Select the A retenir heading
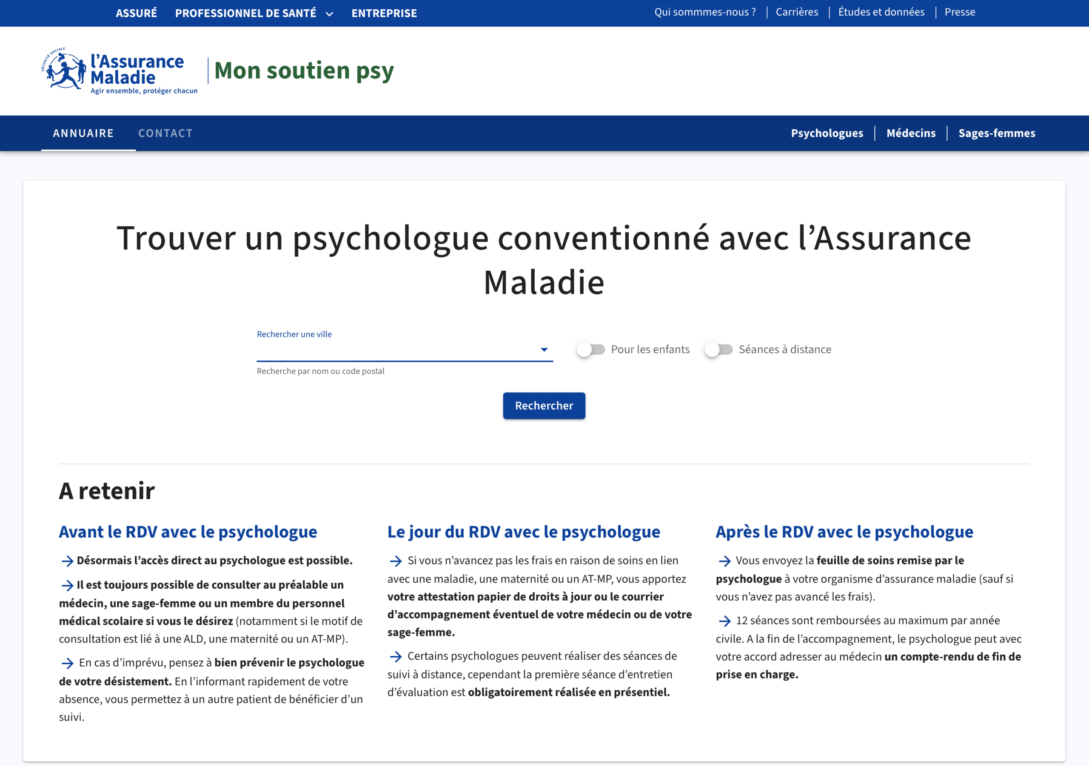This screenshot has width=1089, height=766. coord(107,491)
